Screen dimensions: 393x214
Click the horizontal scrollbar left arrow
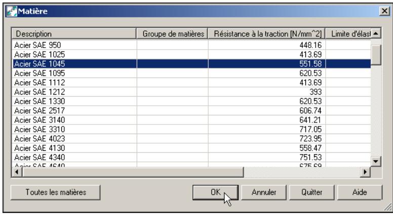point(17,172)
